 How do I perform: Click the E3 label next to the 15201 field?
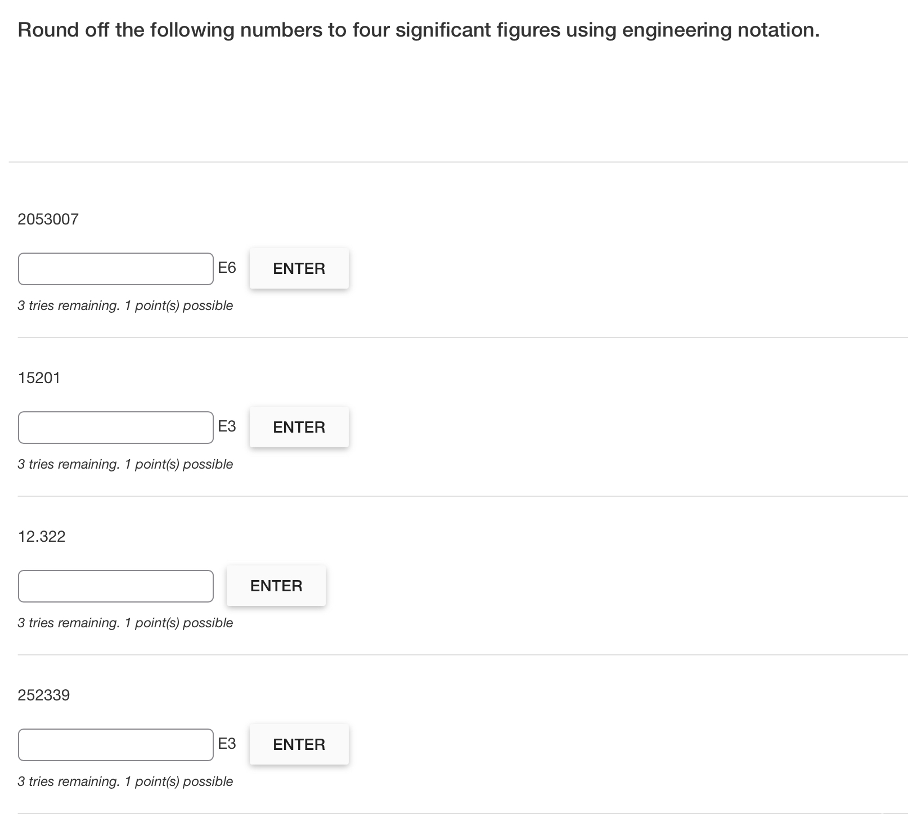tap(227, 426)
